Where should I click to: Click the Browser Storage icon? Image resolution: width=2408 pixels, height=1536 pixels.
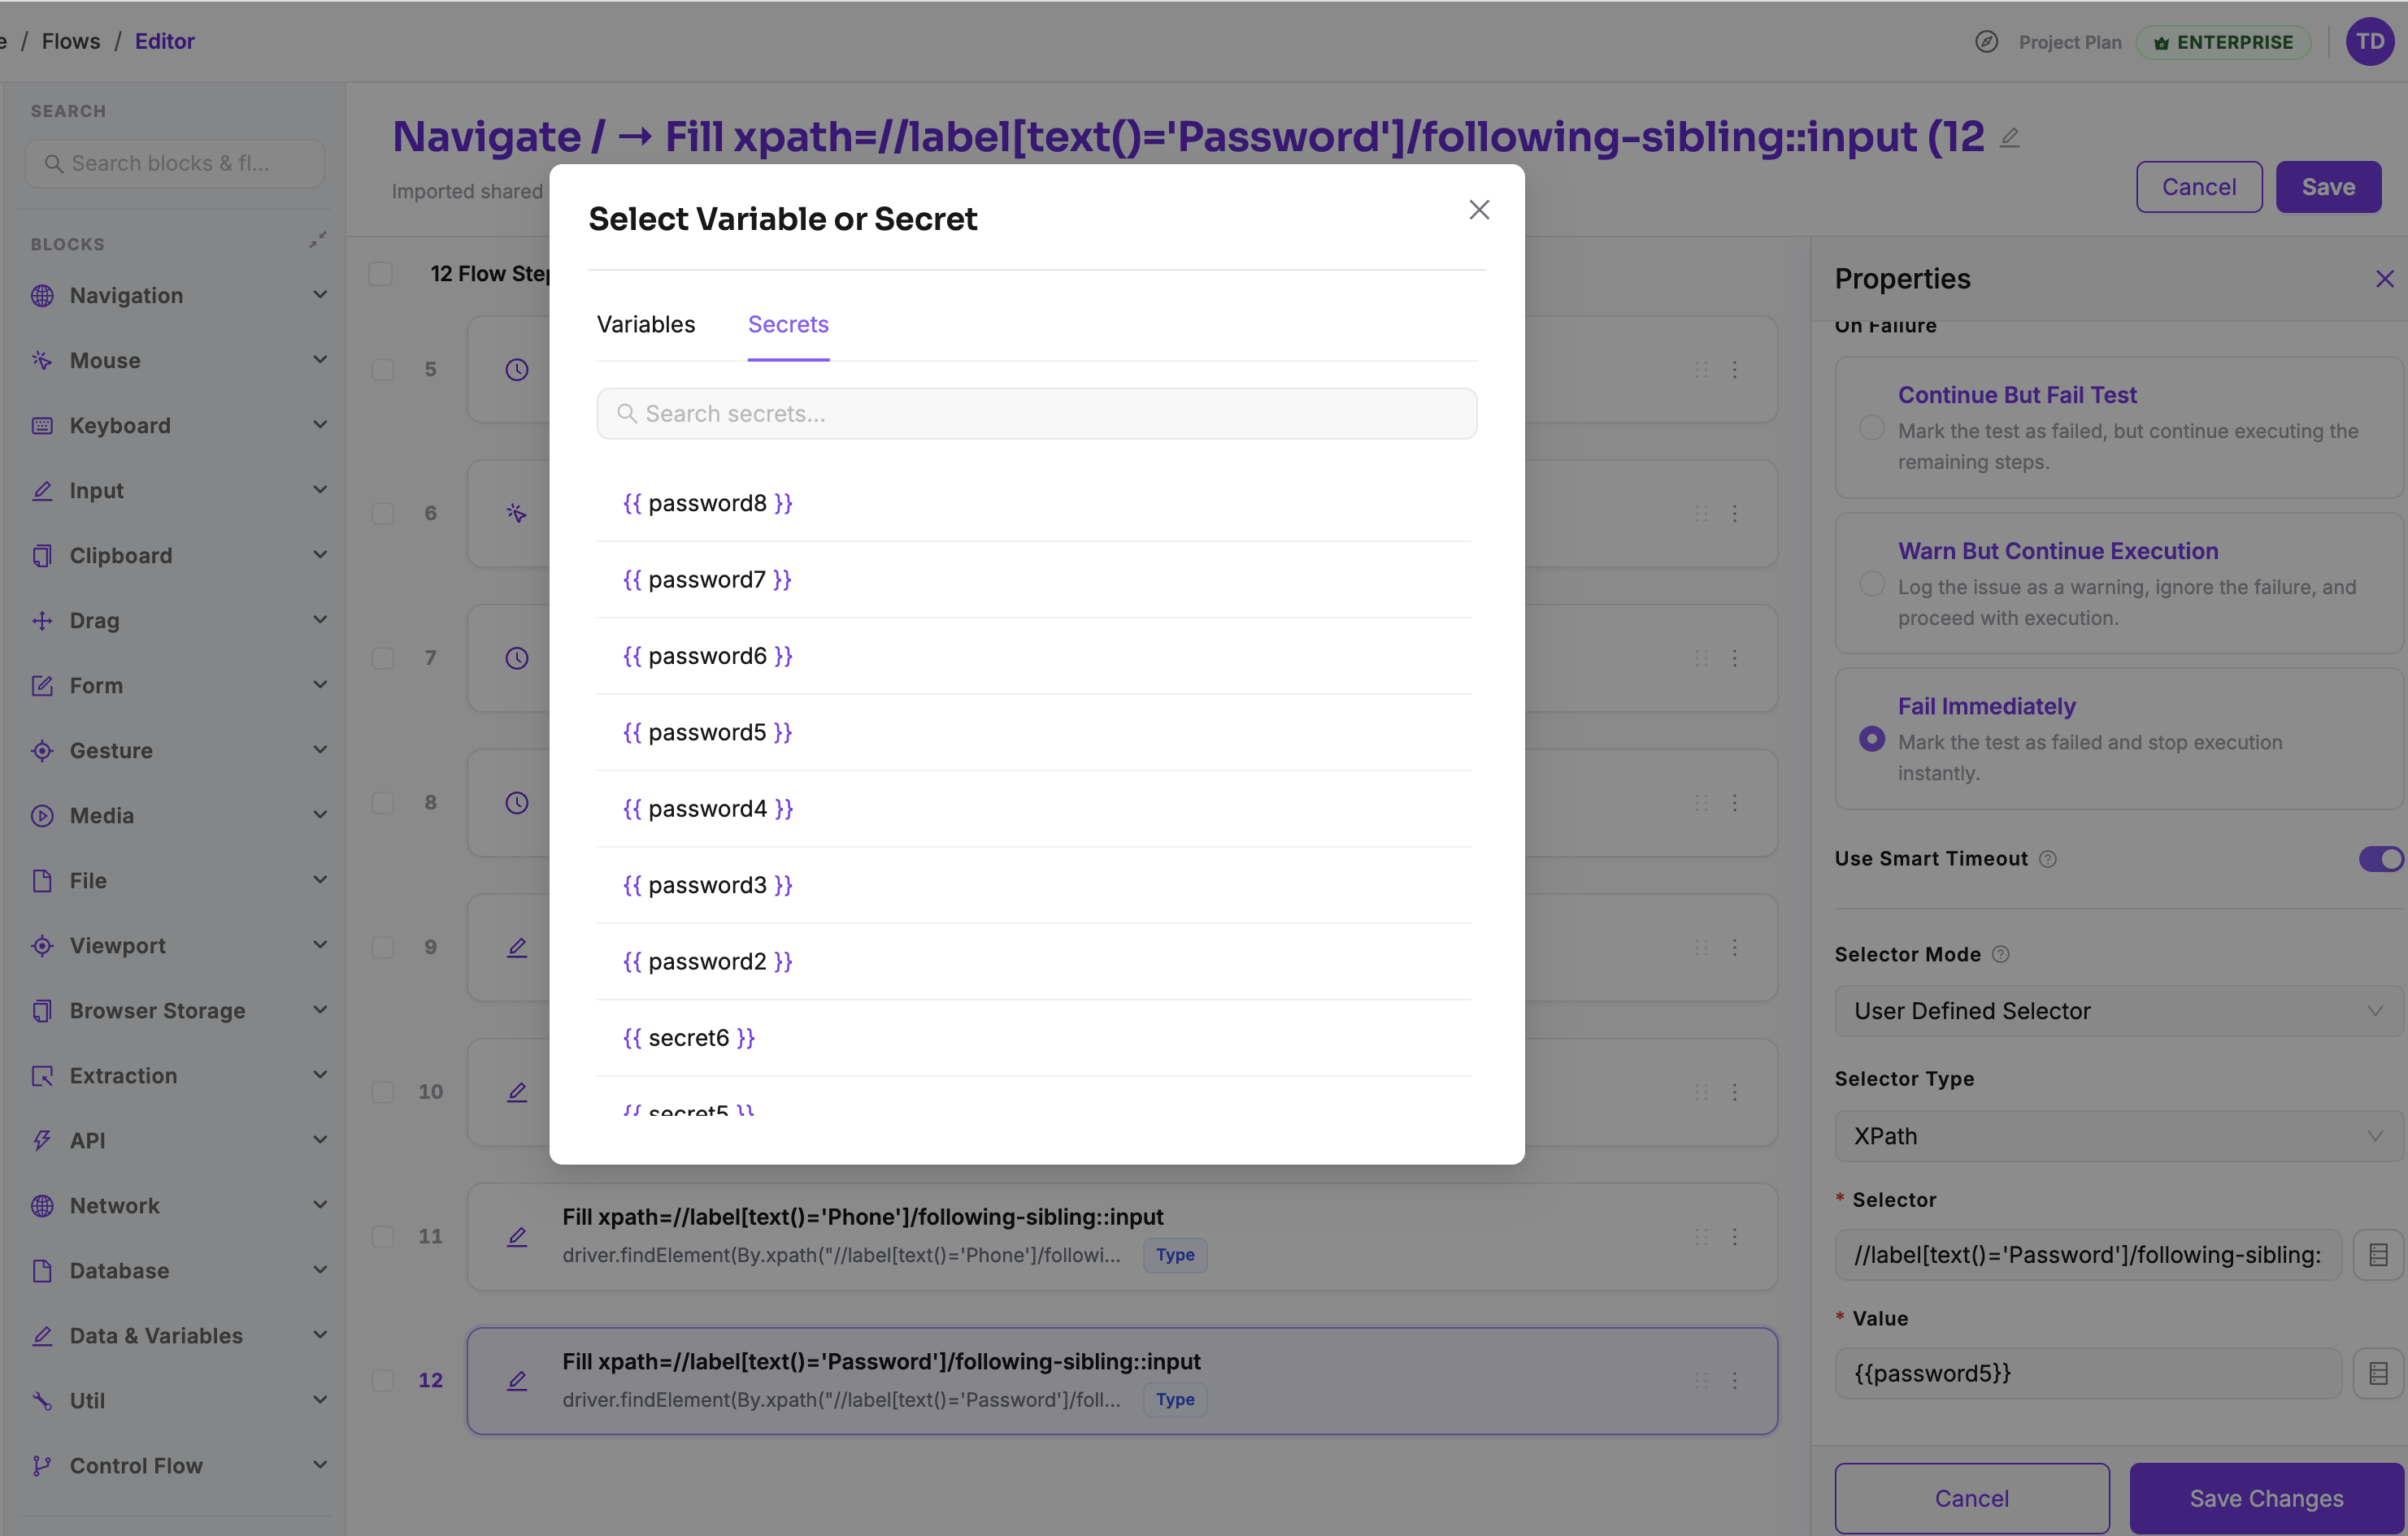click(x=42, y=1010)
